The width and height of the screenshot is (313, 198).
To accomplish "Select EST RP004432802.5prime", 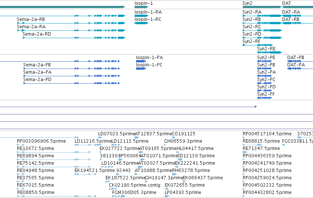I will click(267, 192).
